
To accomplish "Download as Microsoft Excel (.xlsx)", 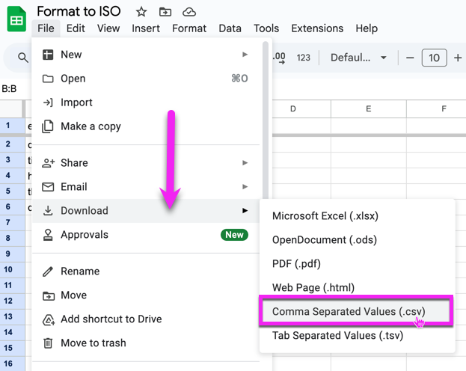I will point(358,216).
